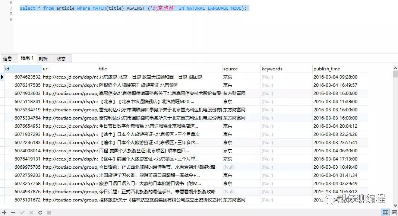Open the 状态 tab

(61, 58)
